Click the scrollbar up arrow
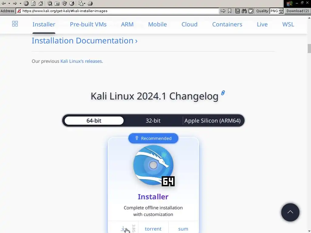Viewport: 311px width, 233px height. point(309,18)
